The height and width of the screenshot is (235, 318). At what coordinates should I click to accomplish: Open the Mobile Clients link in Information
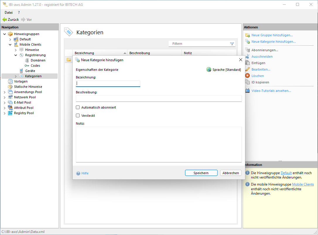[303, 184]
